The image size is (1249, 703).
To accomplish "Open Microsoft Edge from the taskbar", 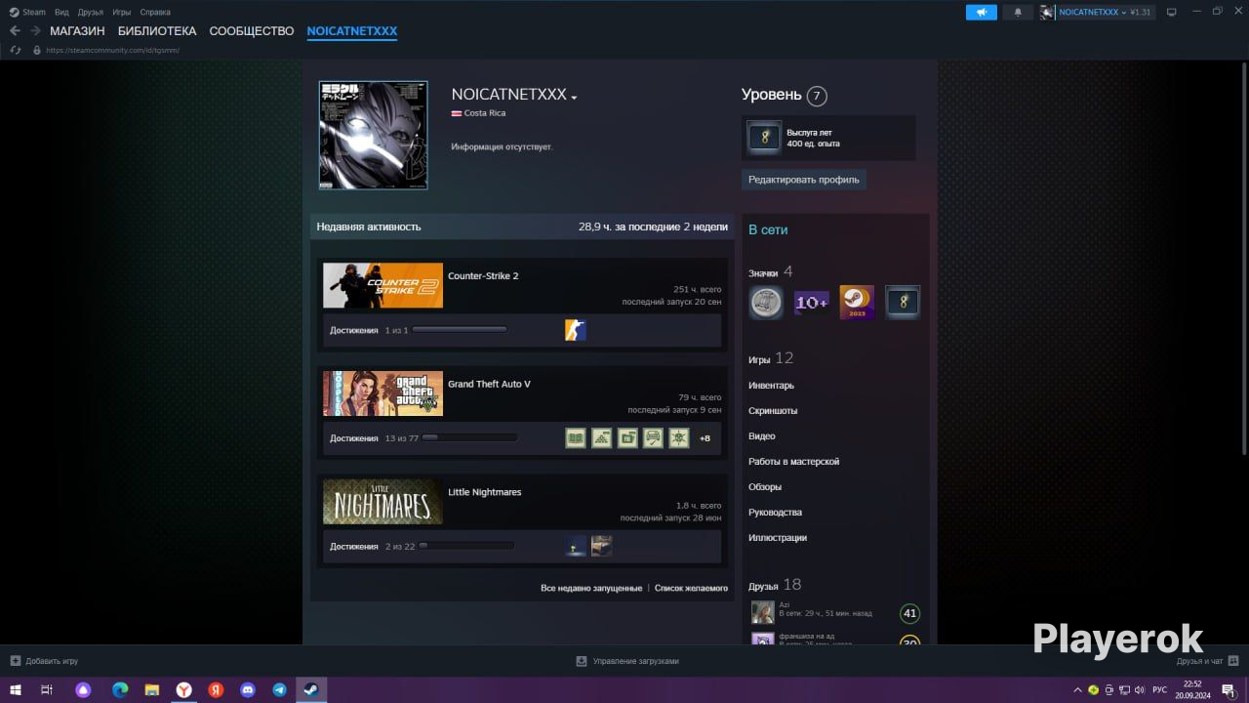I will (120, 689).
